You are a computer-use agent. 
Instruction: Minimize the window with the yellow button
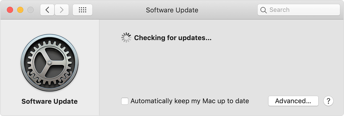[x=20, y=10]
